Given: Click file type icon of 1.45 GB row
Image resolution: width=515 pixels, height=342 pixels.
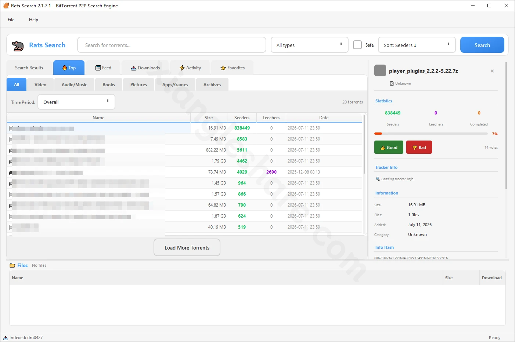Looking at the screenshot, I should pyautogui.click(x=11, y=183).
